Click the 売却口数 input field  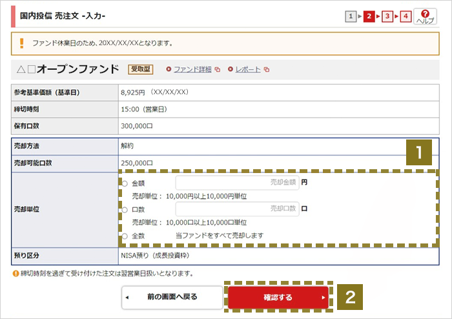pyautogui.click(x=237, y=209)
